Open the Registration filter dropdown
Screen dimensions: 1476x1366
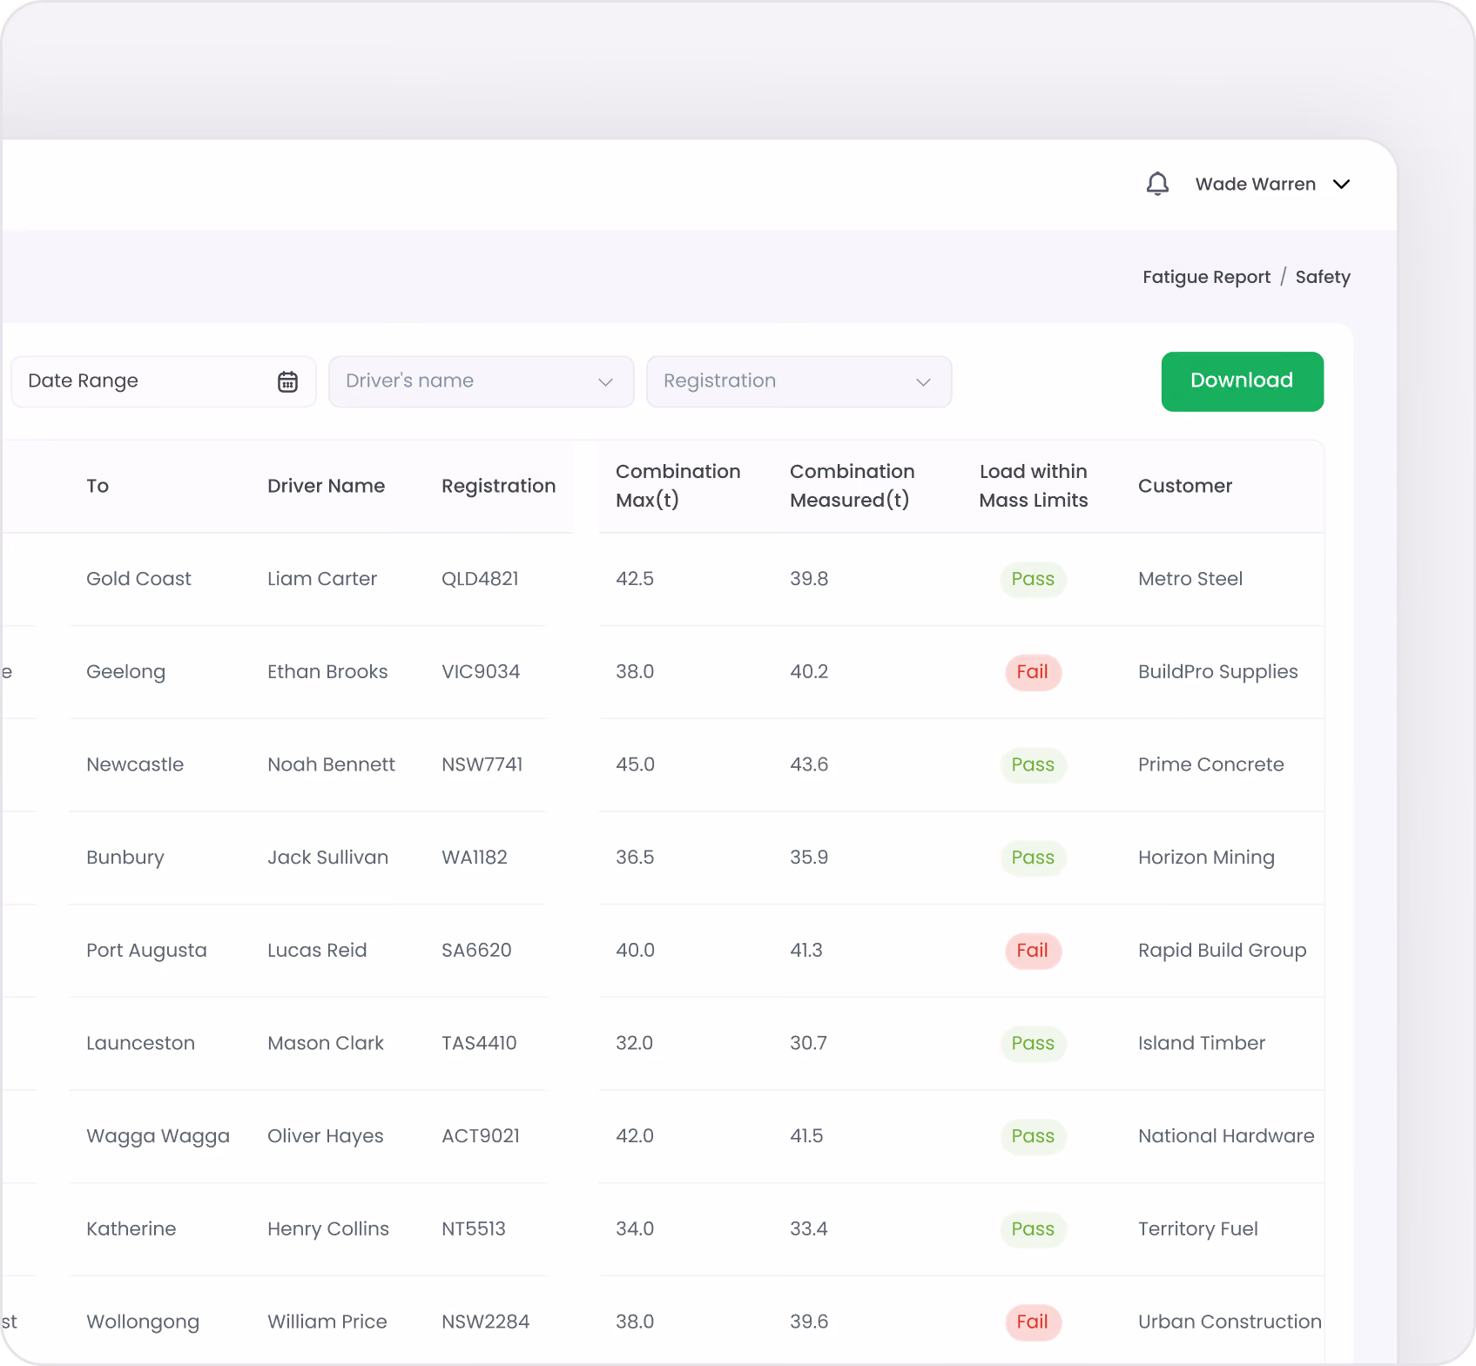pos(799,381)
